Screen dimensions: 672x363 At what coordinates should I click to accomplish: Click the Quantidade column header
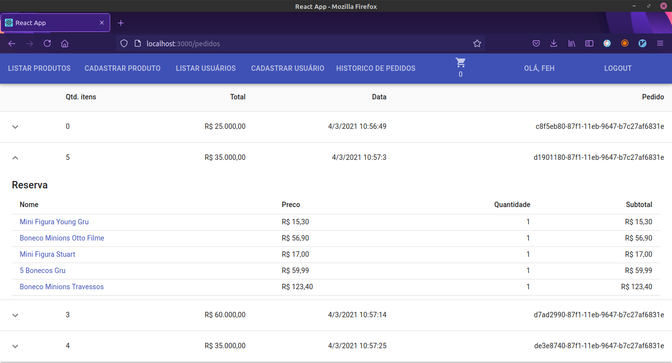click(x=512, y=205)
